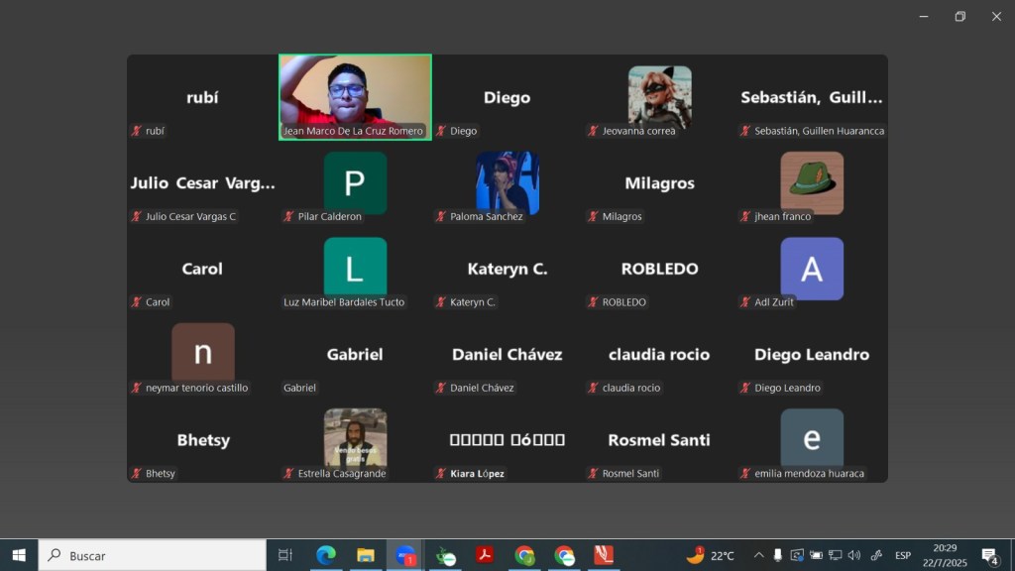Select Adl Zurit's purple A avatar
This screenshot has height=571, width=1015.
812,268
